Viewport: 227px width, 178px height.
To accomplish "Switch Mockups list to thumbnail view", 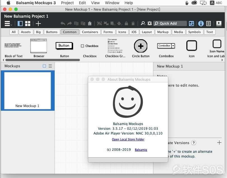I will [x=45, y=66].
